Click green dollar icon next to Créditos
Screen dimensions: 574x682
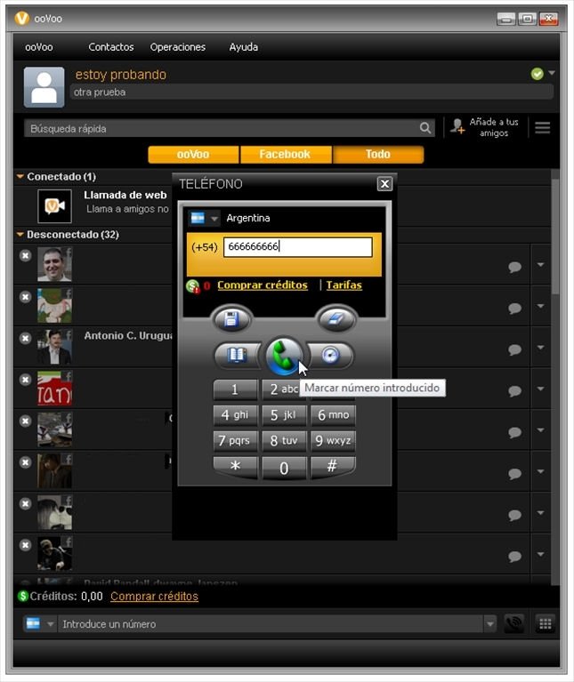pos(23,596)
